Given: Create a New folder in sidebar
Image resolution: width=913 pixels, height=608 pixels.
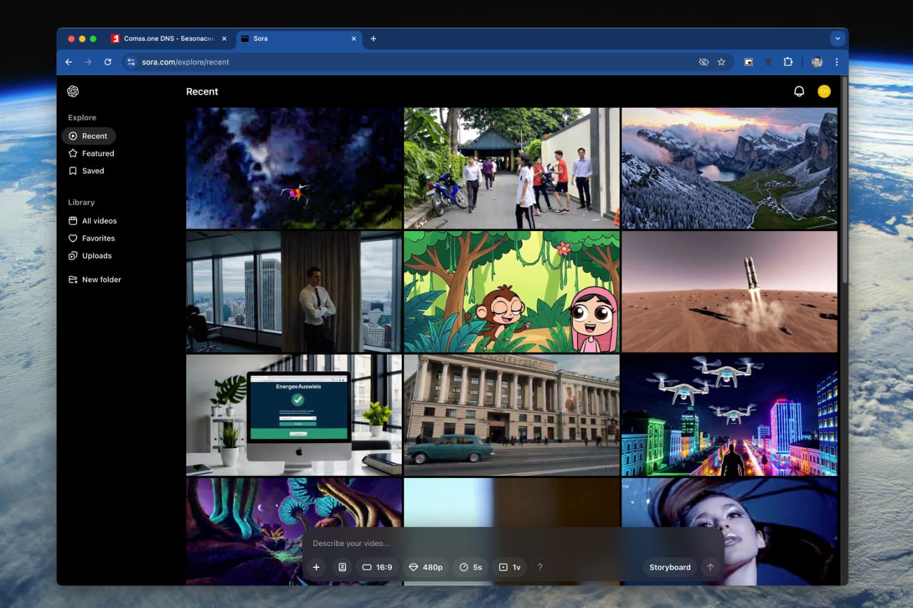Looking at the screenshot, I should point(101,280).
